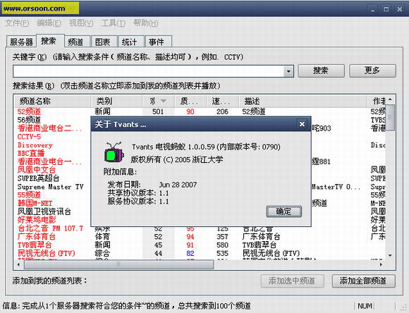
Task: Open the 帮助(H) menu
Action: tap(145, 23)
